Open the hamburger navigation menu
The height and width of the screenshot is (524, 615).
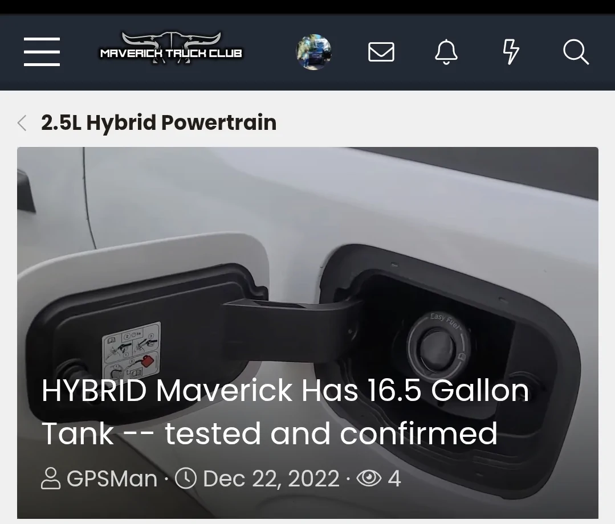tap(42, 52)
